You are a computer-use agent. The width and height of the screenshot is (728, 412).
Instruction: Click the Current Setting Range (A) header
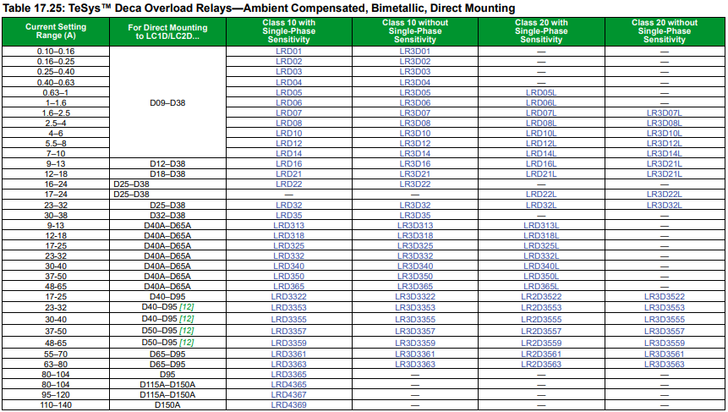(x=56, y=32)
